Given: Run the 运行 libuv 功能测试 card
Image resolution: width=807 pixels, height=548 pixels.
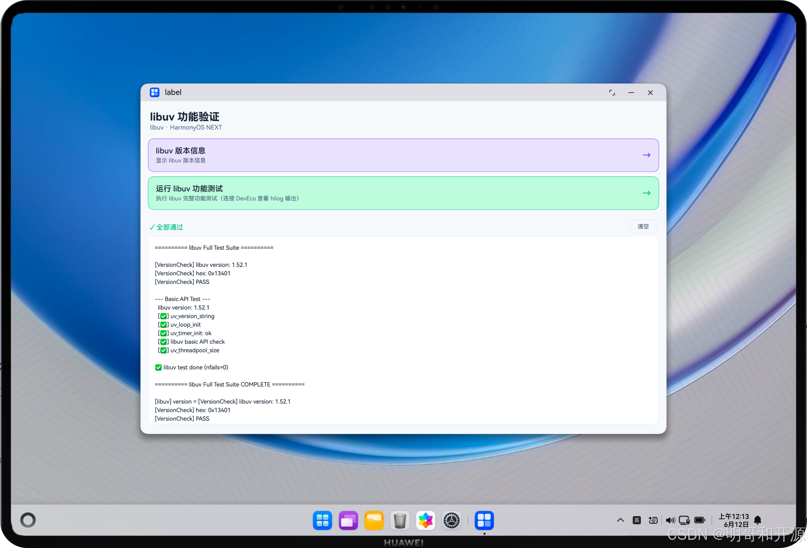Looking at the screenshot, I should tap(403, 193).
